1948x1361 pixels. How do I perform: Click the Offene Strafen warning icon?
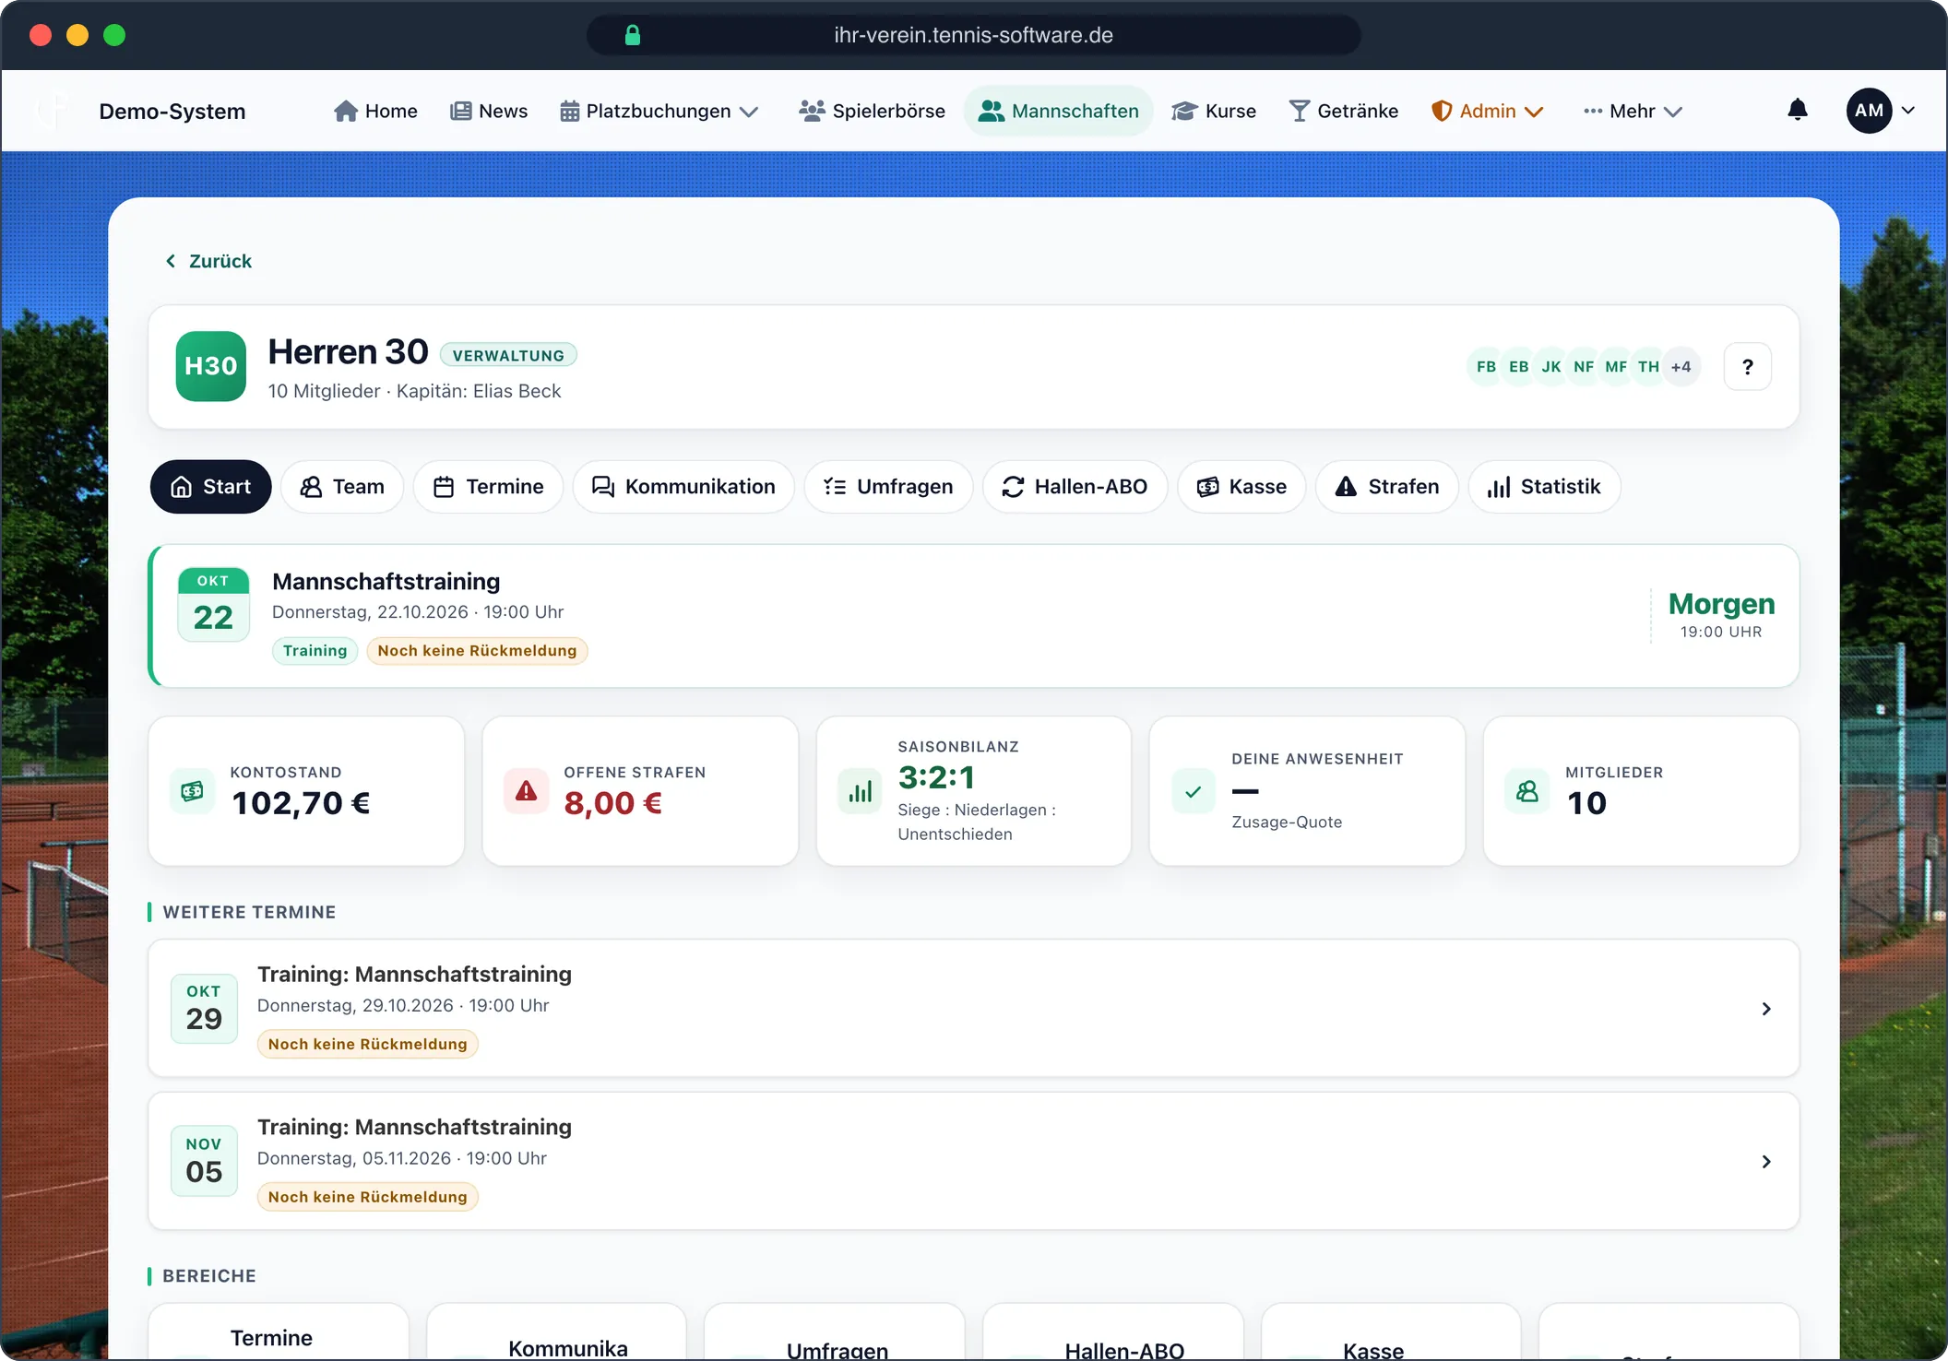526,791
